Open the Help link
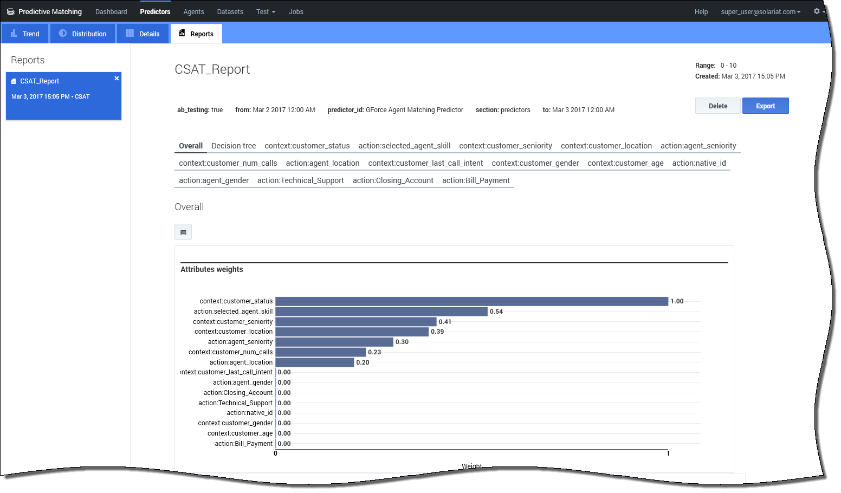 tap(701, 11)
